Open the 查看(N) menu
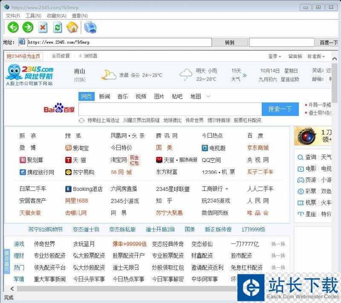This screenshot has height=303, width=341. coord(80,16)
